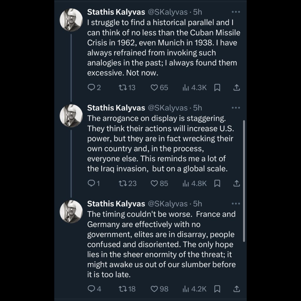The width and height of the screenshot is (301, 301).
Task: Click the profile avatar on the second tweet
Action: pyautogui.click(x=71, y=116)
